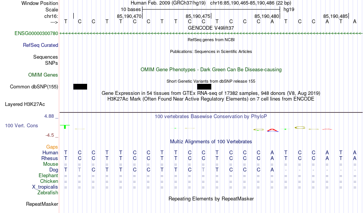Click the H3K27Ac Mark ENCODE title line
Viewport: 363px width, 213px height.
(x=211, y=99)
